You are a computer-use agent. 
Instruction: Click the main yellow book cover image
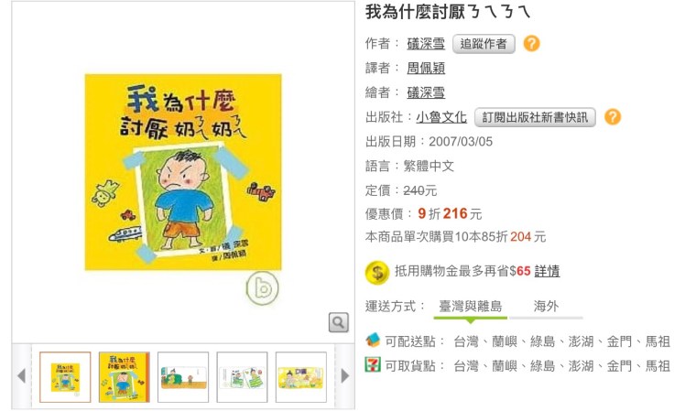[x=183, y=172]
